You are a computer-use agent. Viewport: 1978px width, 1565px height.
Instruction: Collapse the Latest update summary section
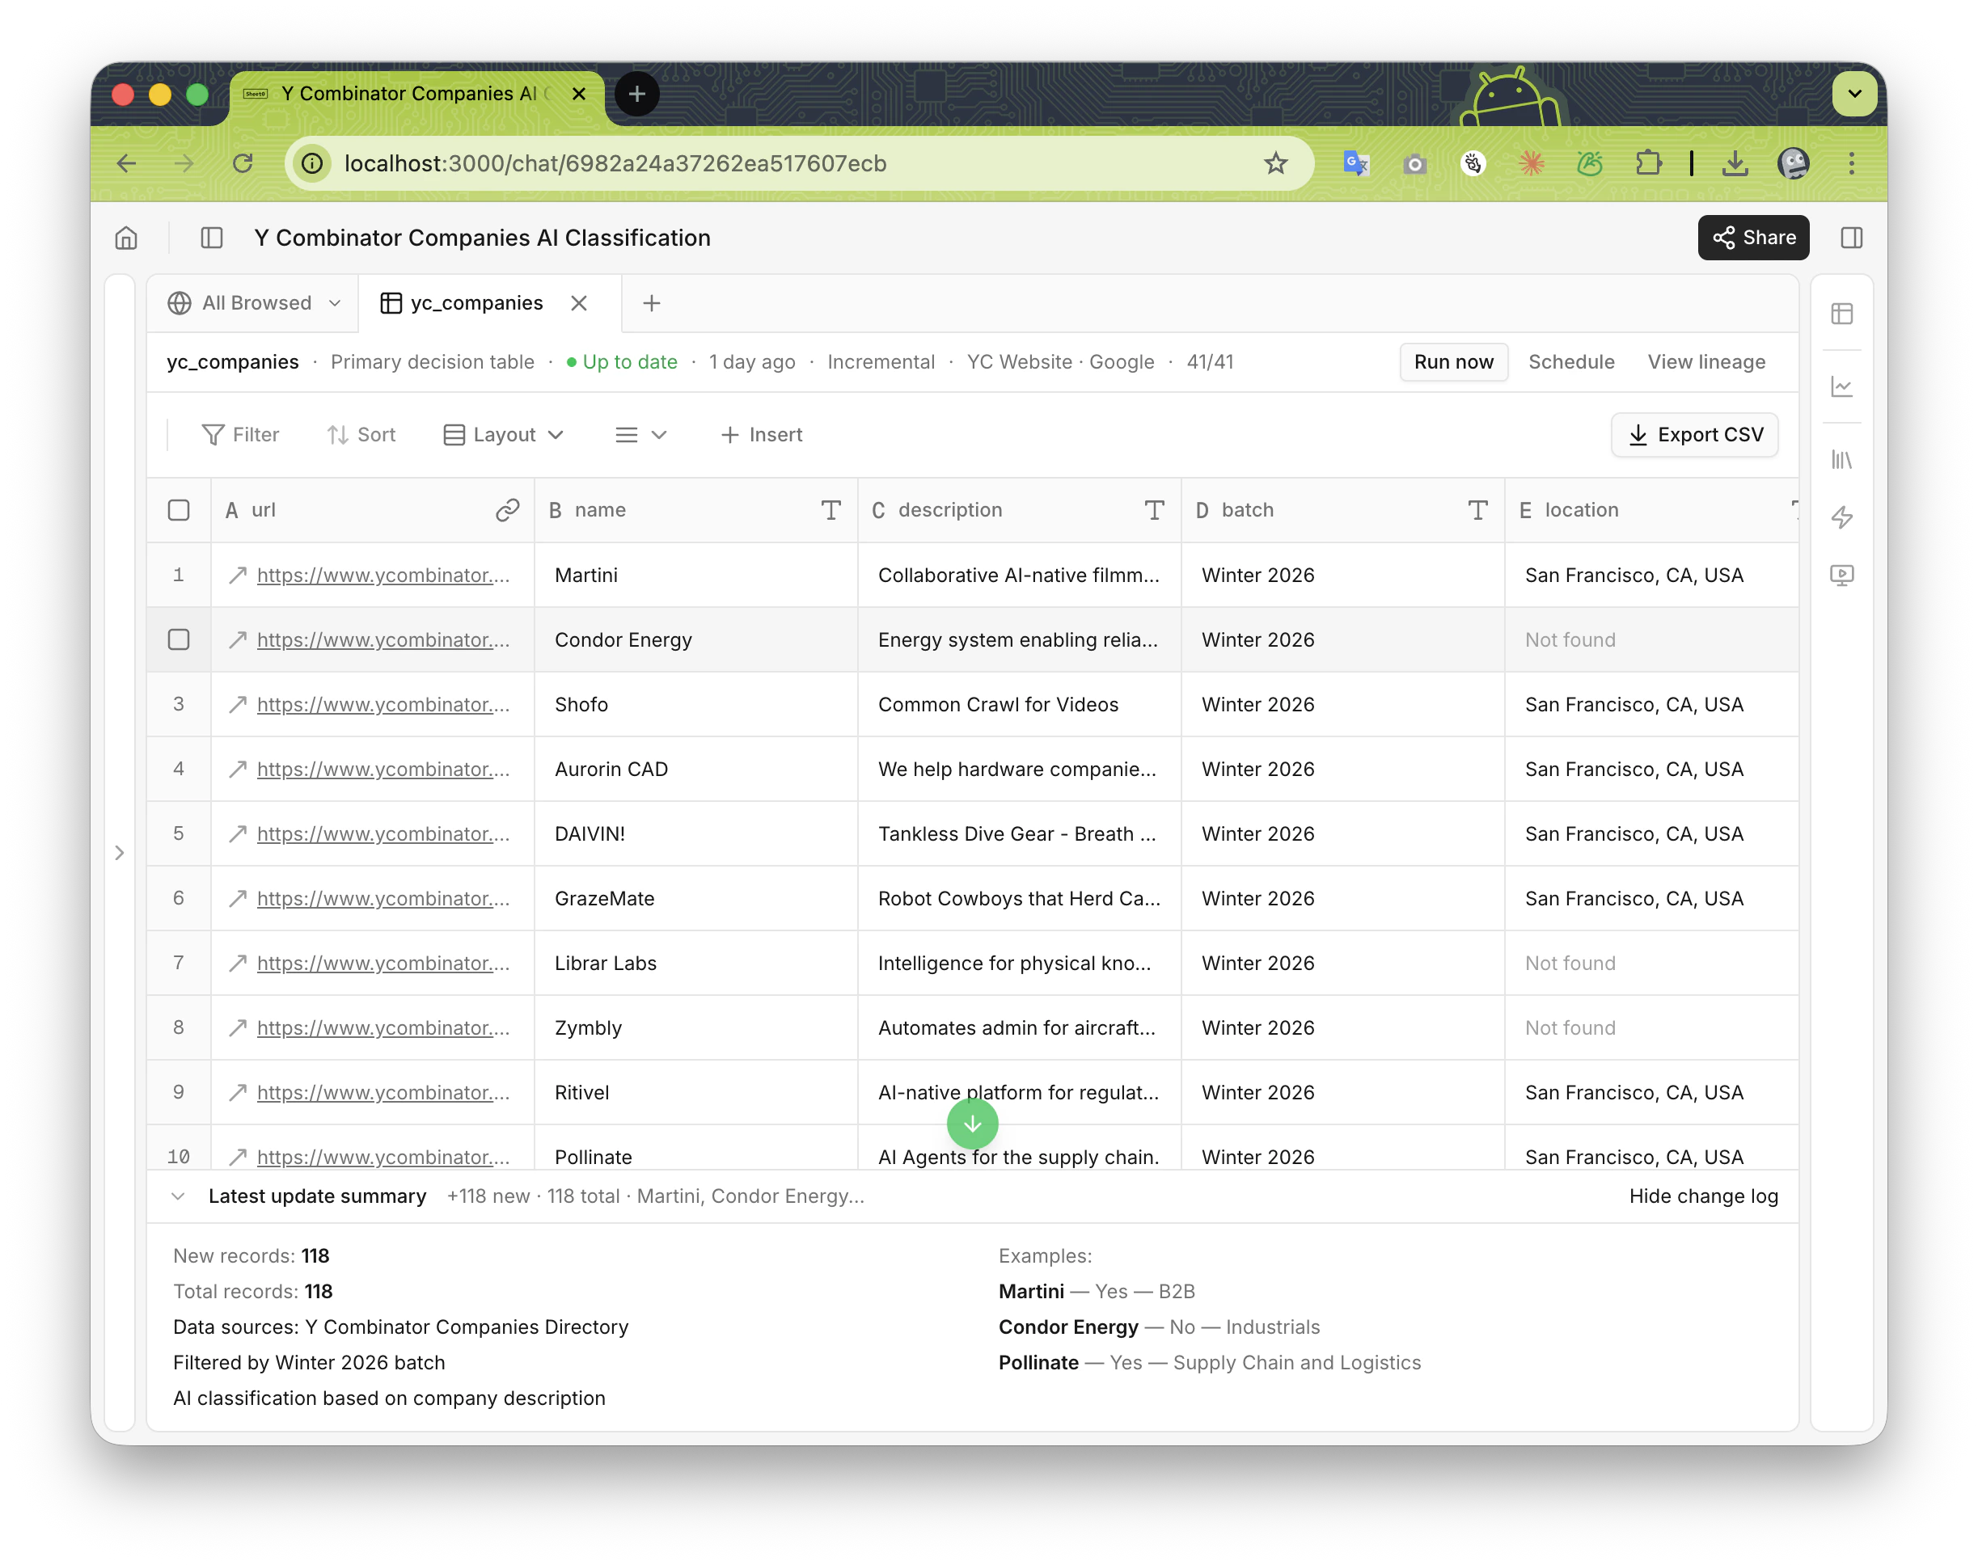point(178,1196)
